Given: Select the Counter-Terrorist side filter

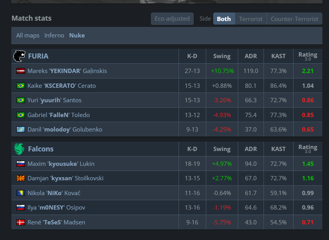Looking at the screenshot, I should click(294, 19).
